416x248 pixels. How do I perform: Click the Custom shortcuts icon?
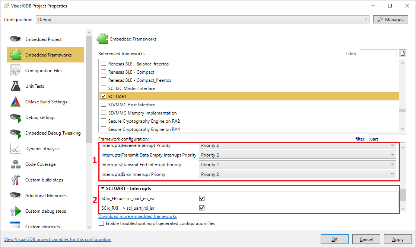[x=15, y=225]
